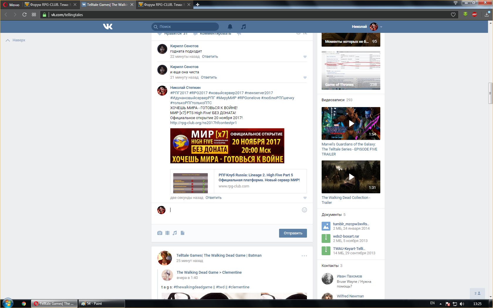This screenshot has width=493, height=308.
Task: Open the #толькоРПГтолькоПТС hashtag
Action: point(191,103)
